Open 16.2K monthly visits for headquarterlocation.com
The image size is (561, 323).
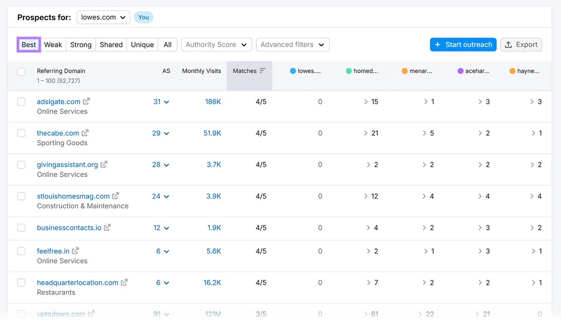coord(212,282)
